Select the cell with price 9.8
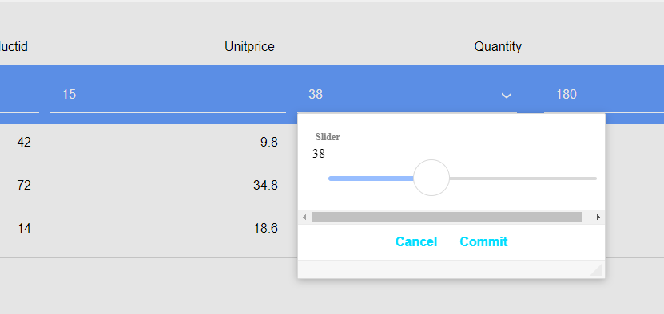The image size is (664, 314). pos(269,143)
